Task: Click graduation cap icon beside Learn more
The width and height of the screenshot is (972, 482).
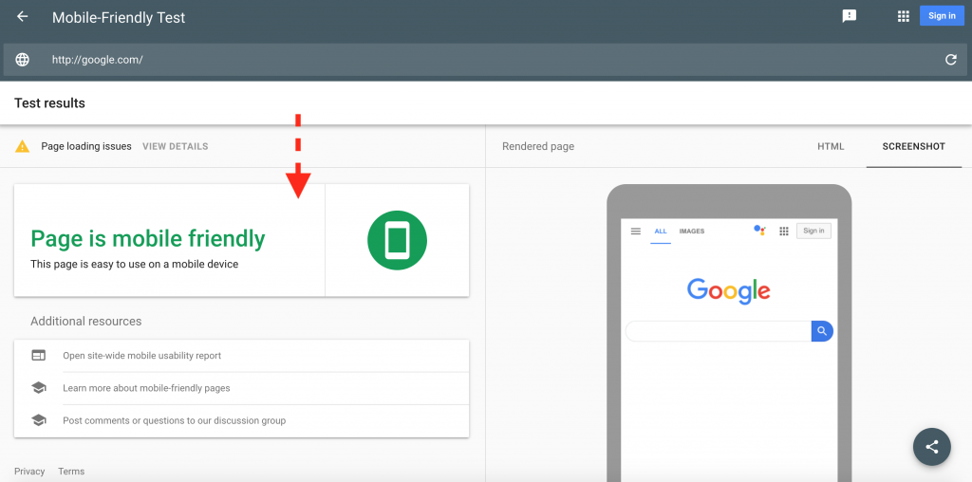Action: point(38,388)
